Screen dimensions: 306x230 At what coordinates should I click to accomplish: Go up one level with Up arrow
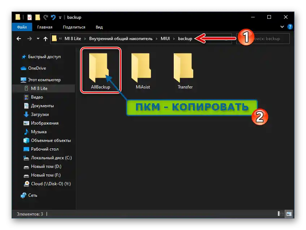pos(46,39)
